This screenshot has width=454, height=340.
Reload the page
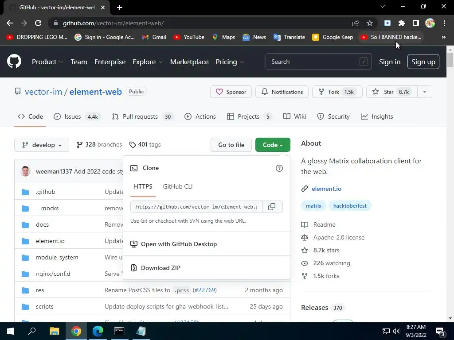pos(38,23)
